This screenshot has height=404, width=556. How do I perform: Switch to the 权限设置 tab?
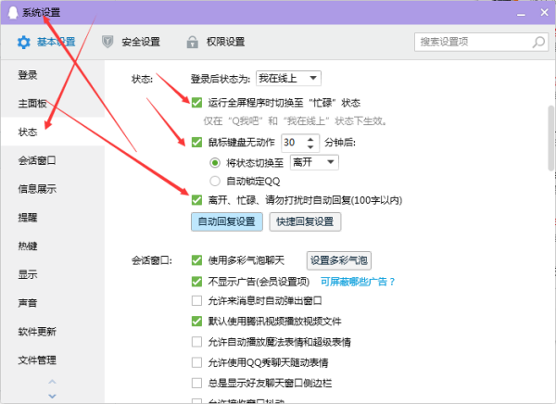[x=216, y=42]
